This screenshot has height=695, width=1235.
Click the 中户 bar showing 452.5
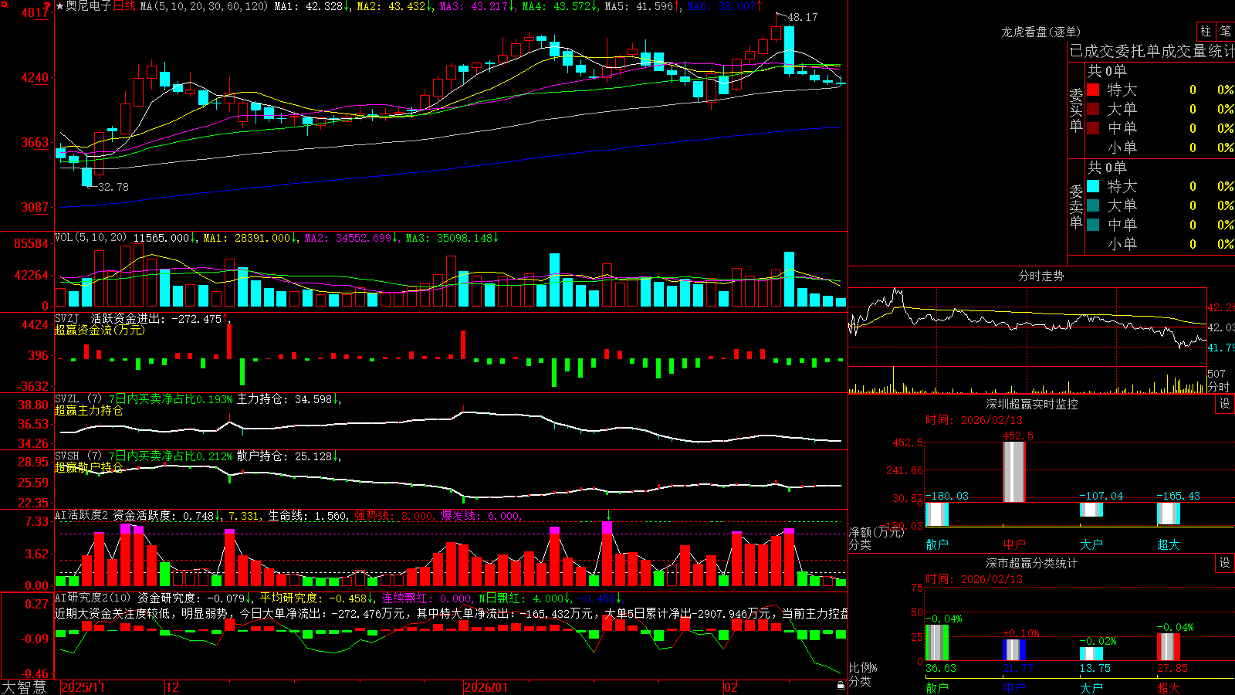click(1014, 472)
